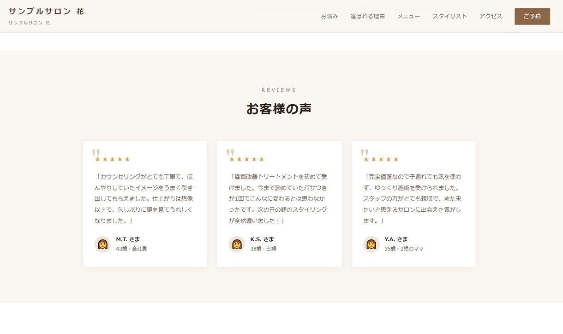This screenshot has height=334, width=563.
Task: Click the 43歳・会社員 caption
Action: point(131,249)
